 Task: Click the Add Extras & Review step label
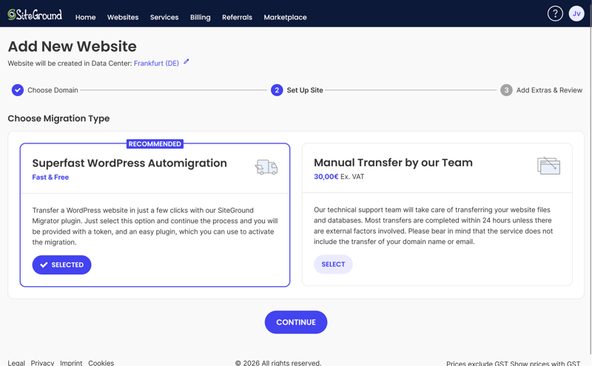pyautogui.click(x=549, y=90)
